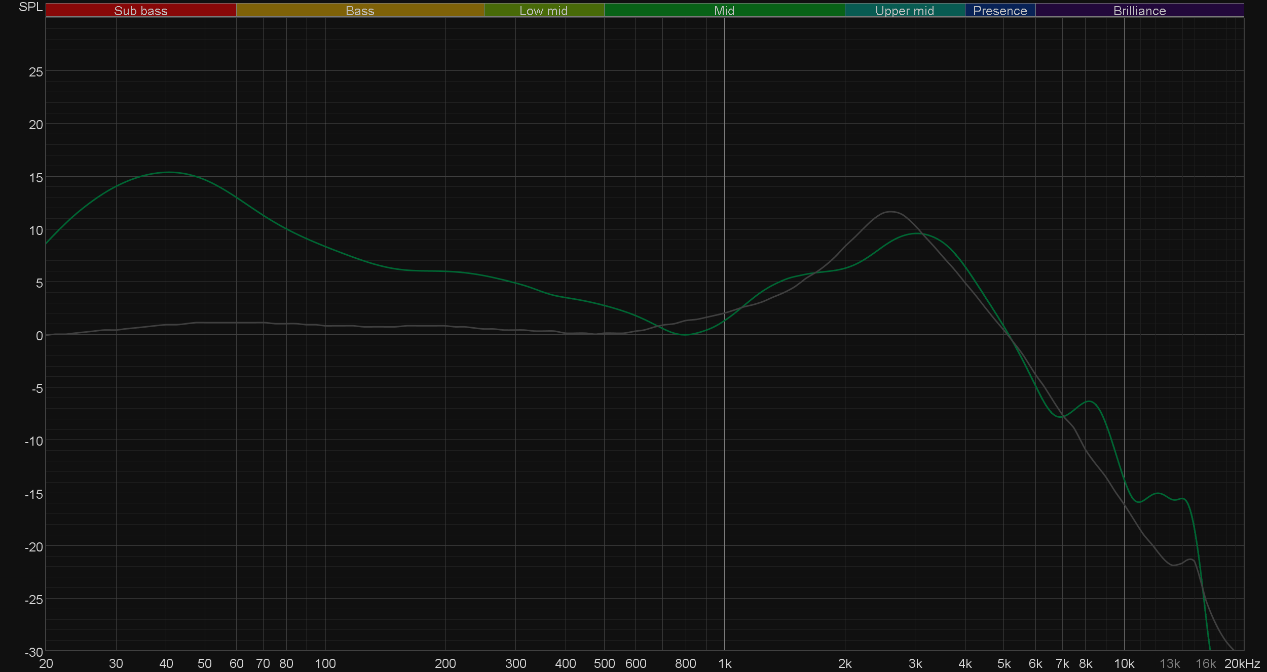Click the Sub bass band label
Screen dimensions: 1267x672
(141, 11)
